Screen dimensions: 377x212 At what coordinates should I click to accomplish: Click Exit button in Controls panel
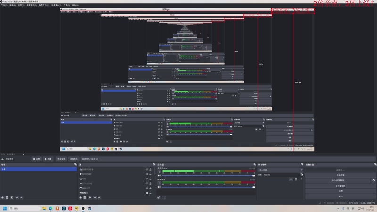click(340, 196)
